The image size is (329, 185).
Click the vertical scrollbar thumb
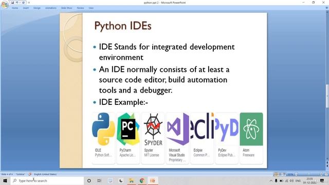point(327,96)
